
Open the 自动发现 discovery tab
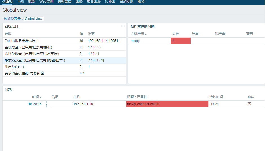coord(126,1)
